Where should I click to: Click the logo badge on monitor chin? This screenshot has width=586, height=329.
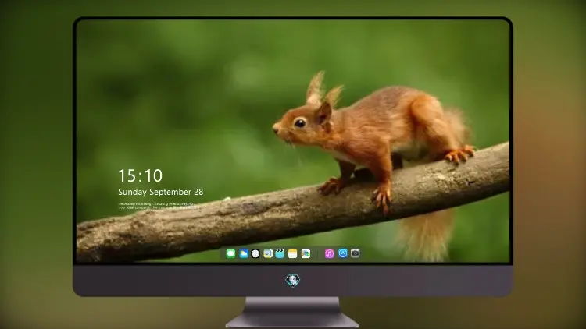(293, 281)
